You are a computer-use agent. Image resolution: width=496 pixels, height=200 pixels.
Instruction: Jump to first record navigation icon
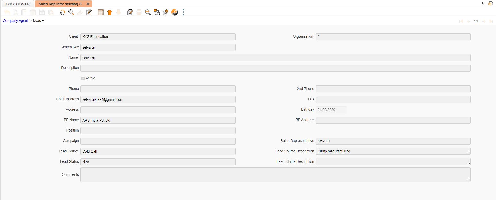click(461, 21)
